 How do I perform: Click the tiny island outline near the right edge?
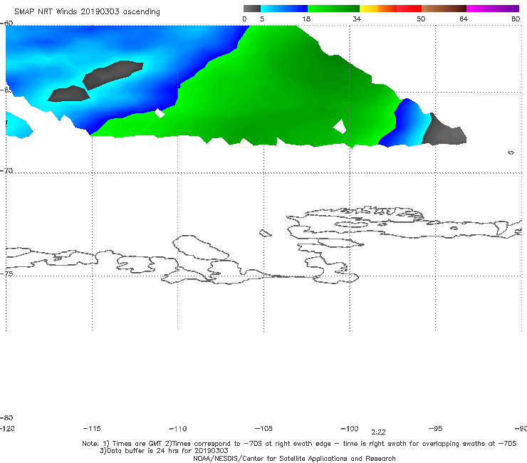pos(511,152)
